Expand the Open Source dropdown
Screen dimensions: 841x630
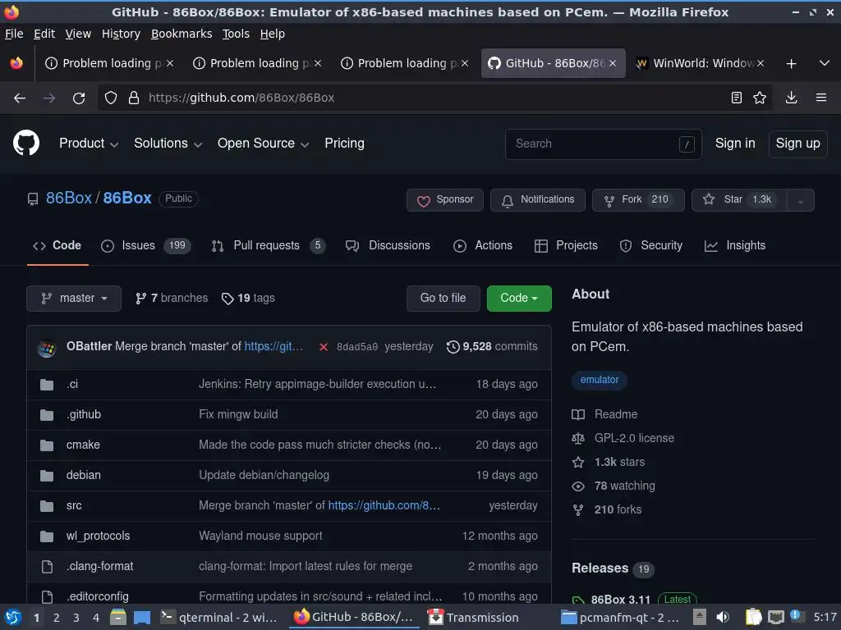(263, 144)
